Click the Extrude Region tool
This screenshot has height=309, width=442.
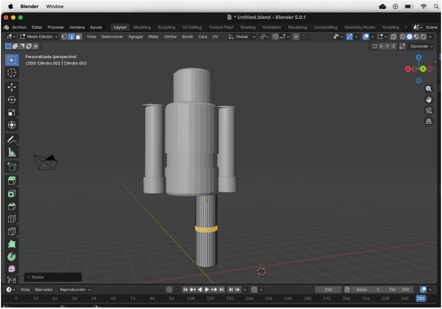tap(12, 181)
